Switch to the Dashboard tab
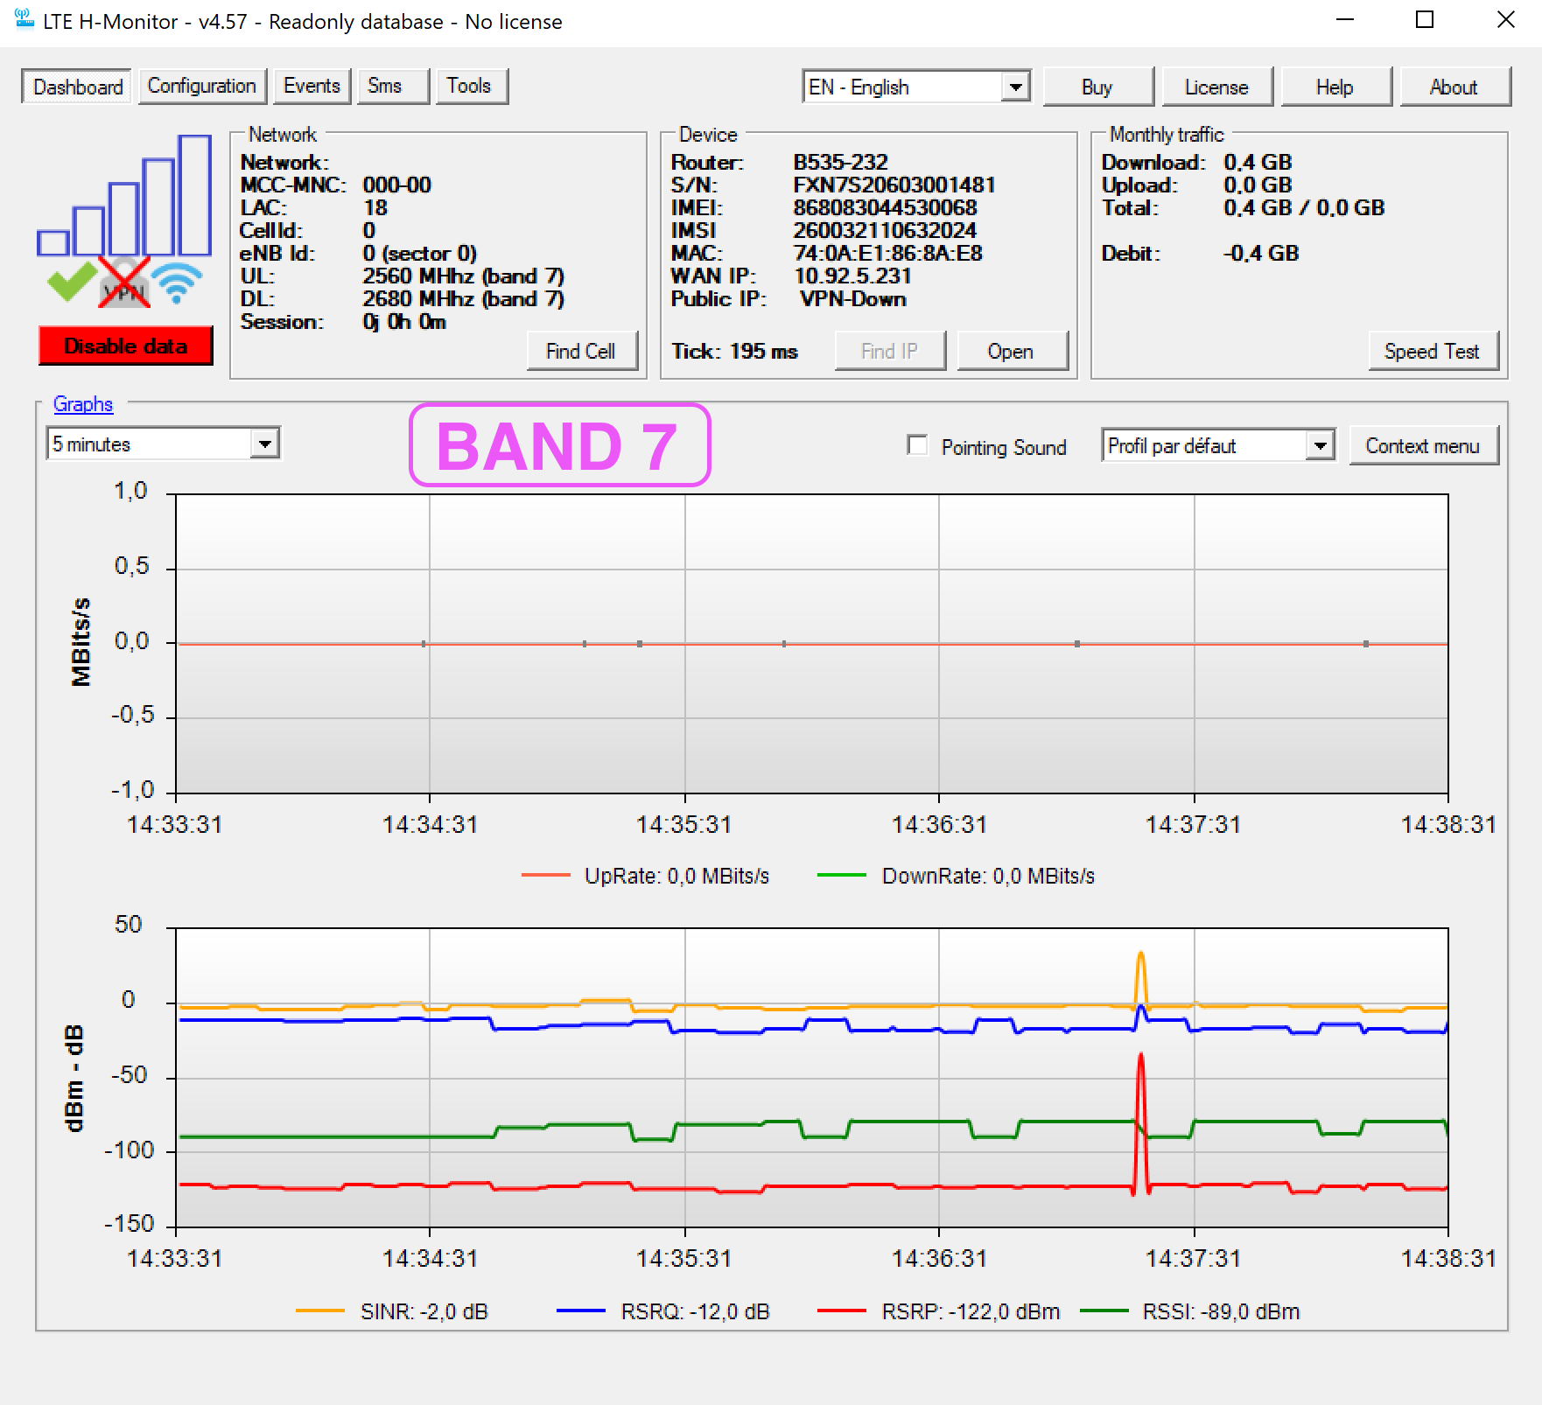The width and height of the screenshot is (1542, 1405). (77, 87)
